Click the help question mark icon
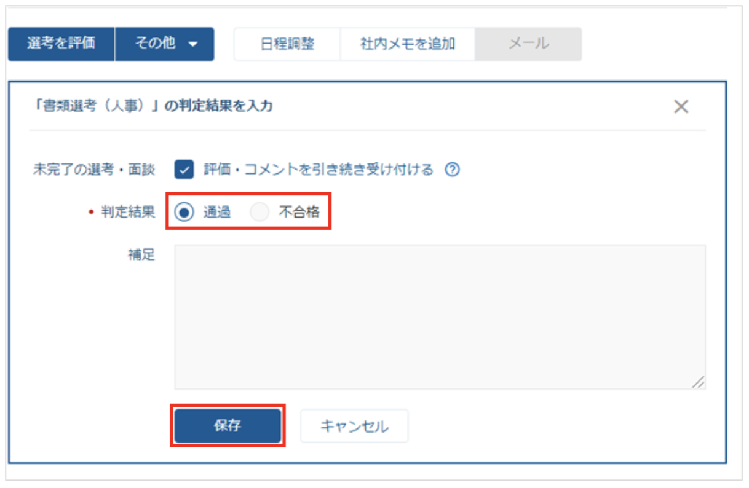The image size is (749, 488). pyautogui.click(x=452, y=170)
